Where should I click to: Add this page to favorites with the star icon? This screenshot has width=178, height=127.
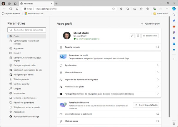113,9
